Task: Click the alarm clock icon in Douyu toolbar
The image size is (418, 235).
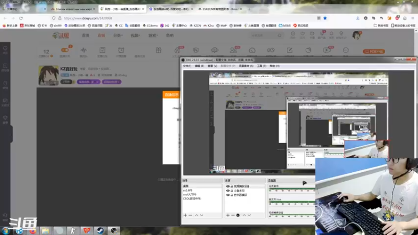Action: coord(121,50)
